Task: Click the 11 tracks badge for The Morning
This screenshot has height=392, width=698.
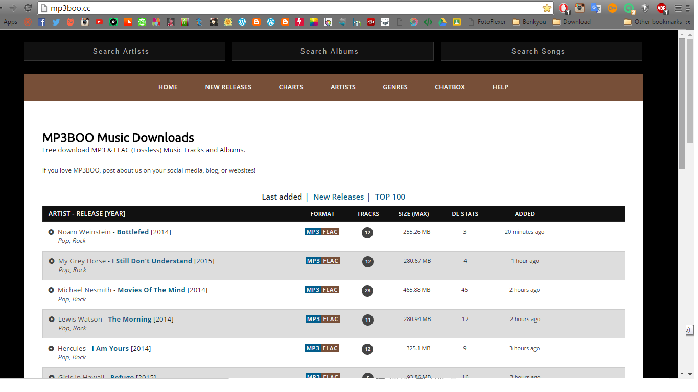Action: click(x=367, y=320)
